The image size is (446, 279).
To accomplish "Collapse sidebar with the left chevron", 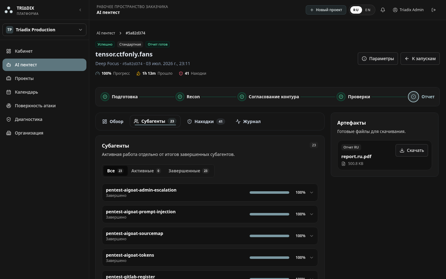I will click(x=80, y=10).
